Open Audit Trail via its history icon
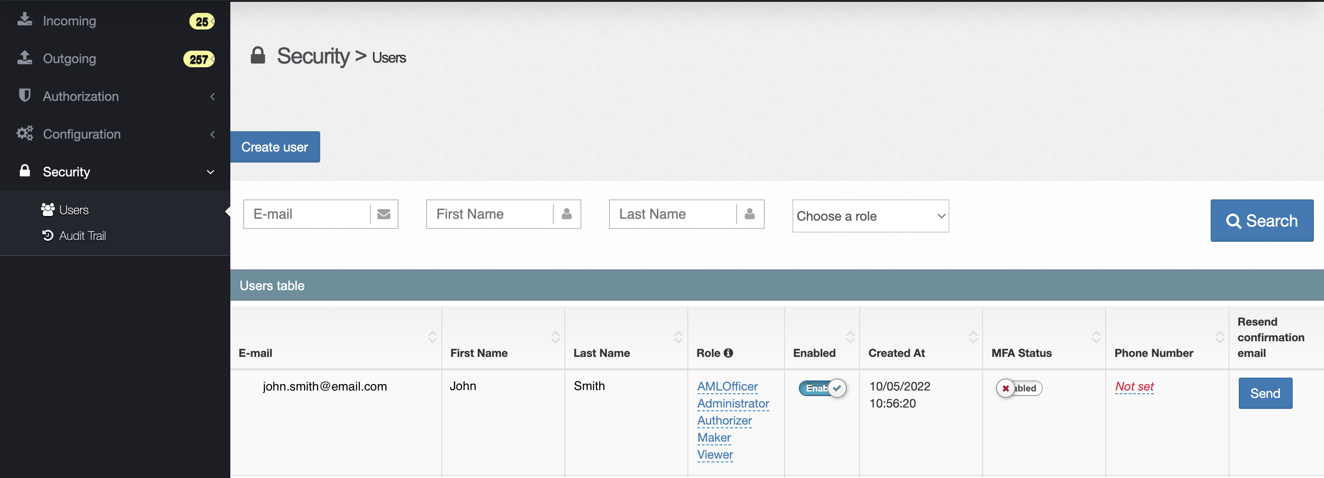Viewport: 1324px width, 478px height. point(48,235)
